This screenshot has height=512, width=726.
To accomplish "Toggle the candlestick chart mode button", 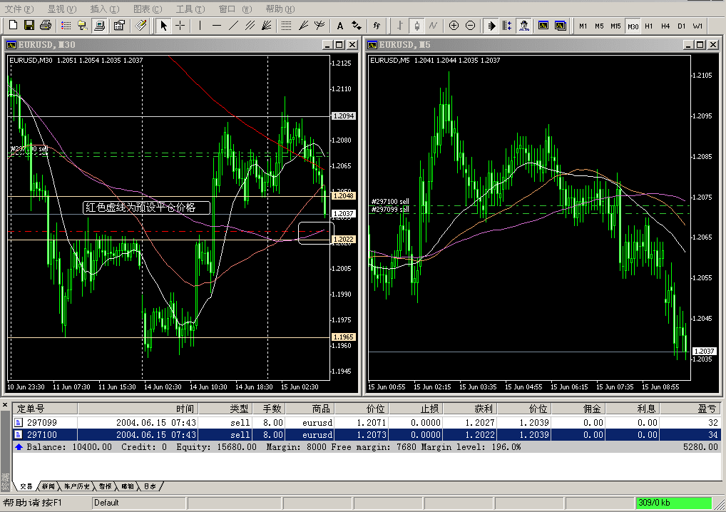I will click(x=416, y=26).
